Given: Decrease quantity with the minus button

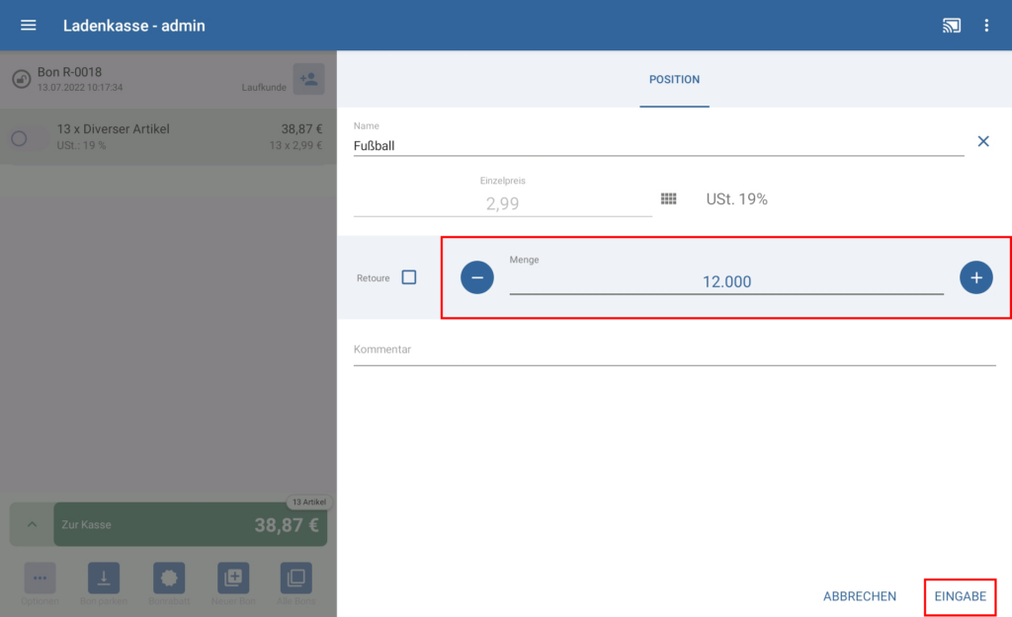Looking at the screenshot, I should coord(477,278).
